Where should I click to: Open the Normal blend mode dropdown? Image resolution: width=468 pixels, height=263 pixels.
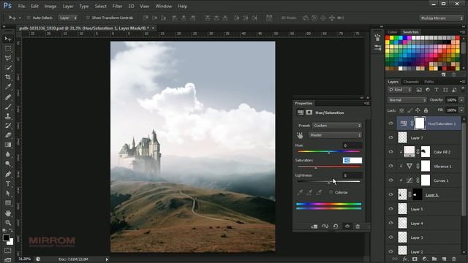(407, 100)
